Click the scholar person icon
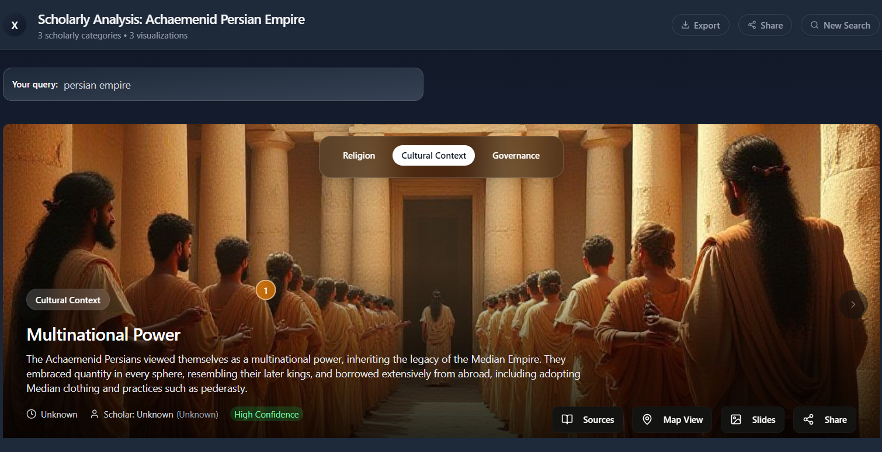The image size is (882, 452). [x=94, y=414]
